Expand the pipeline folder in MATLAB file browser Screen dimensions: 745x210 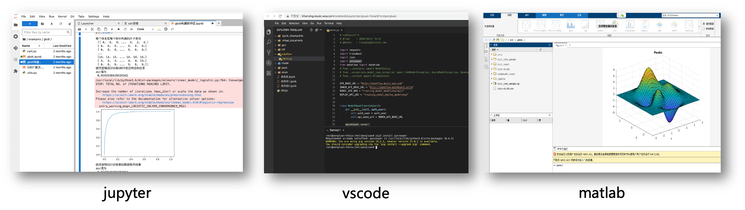point(492,79)
